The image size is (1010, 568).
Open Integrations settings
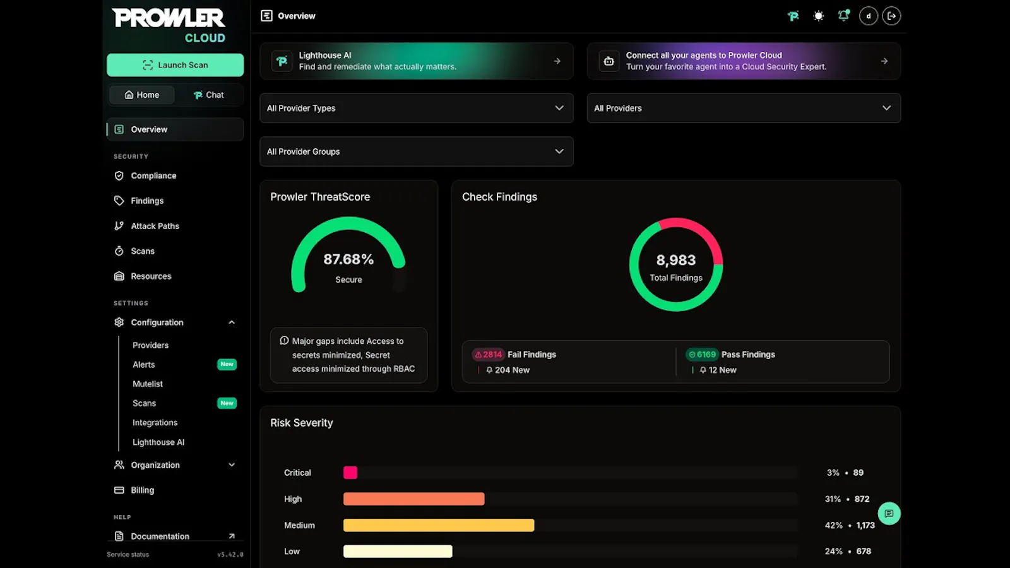coord(155,423)
